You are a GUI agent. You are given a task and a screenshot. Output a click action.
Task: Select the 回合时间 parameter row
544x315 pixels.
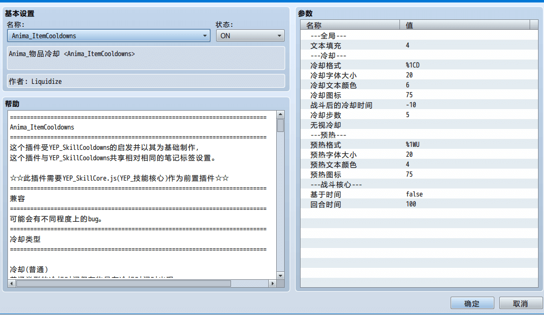tap(419, 204)
